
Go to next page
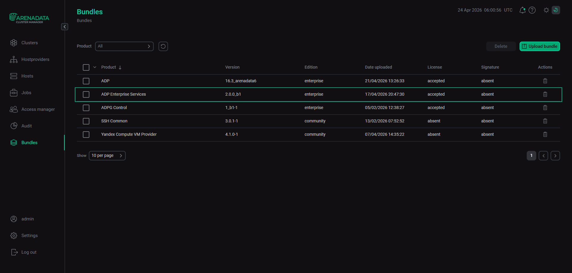click(x=555, y=156)
